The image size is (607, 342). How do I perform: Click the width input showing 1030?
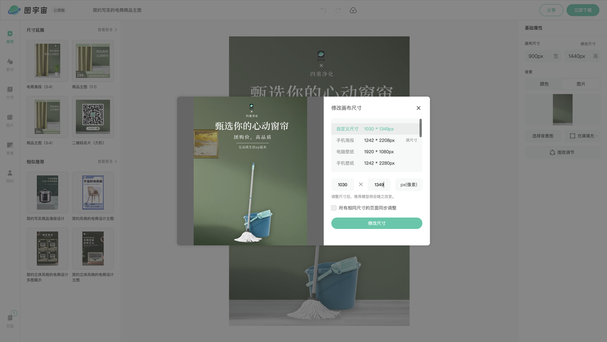point(343,185)
